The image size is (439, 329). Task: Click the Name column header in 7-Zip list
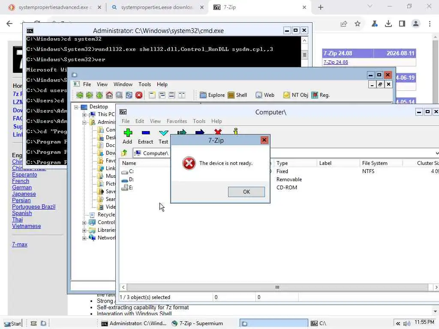tap(145, 163)
